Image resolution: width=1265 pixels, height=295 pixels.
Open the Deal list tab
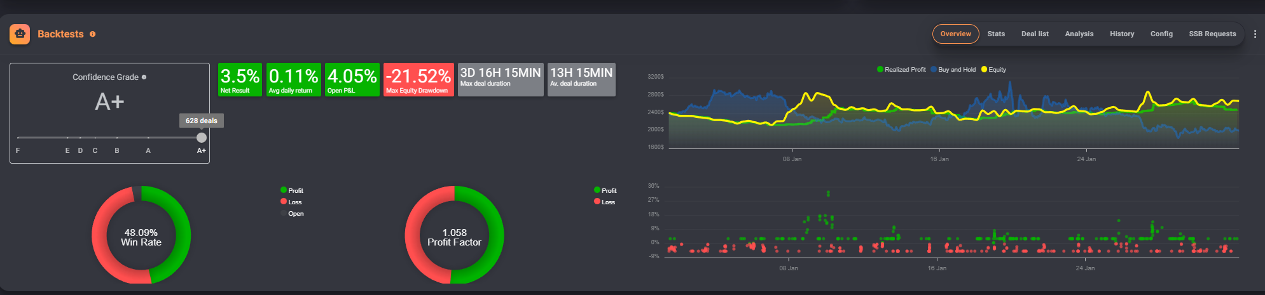click(x=1035, y=34)
